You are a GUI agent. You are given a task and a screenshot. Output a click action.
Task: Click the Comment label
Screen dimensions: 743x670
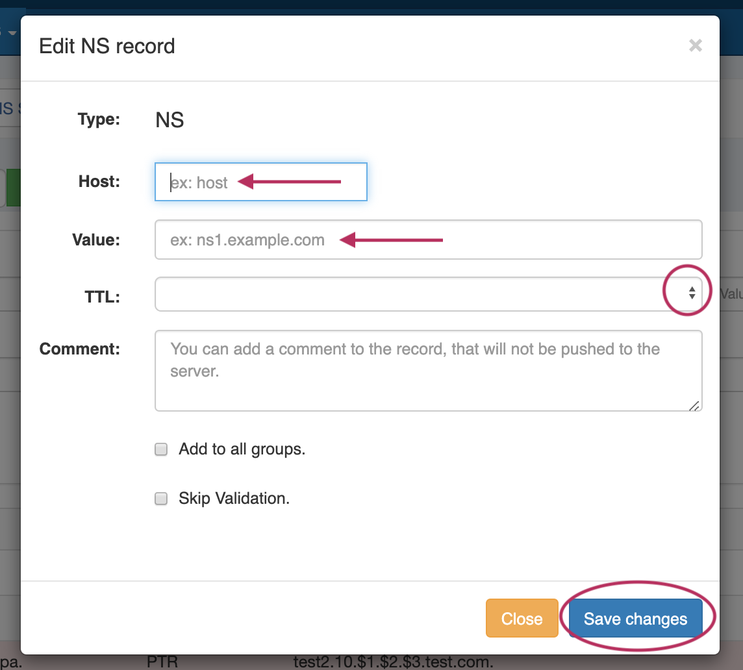[80, 349]
